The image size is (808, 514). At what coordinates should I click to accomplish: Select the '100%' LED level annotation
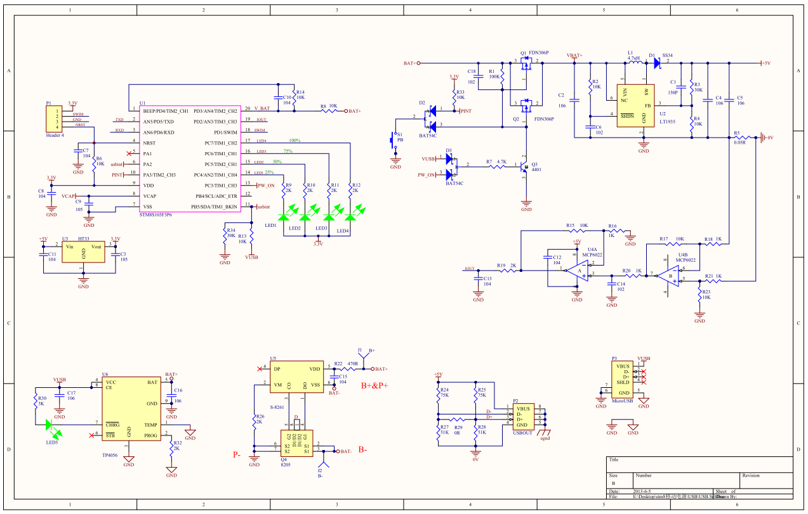(x=295, y=140)
